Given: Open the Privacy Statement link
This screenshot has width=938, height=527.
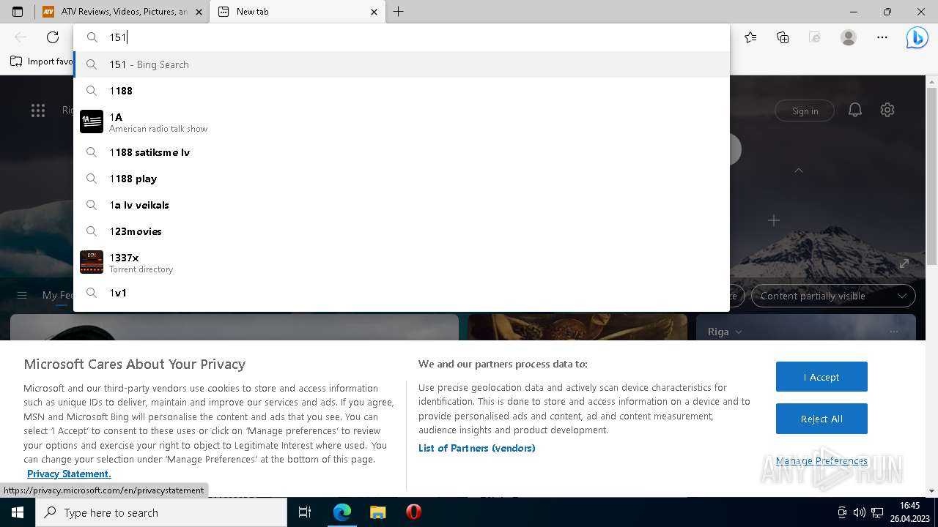Looking at the screenshot, I should point(69,474).
